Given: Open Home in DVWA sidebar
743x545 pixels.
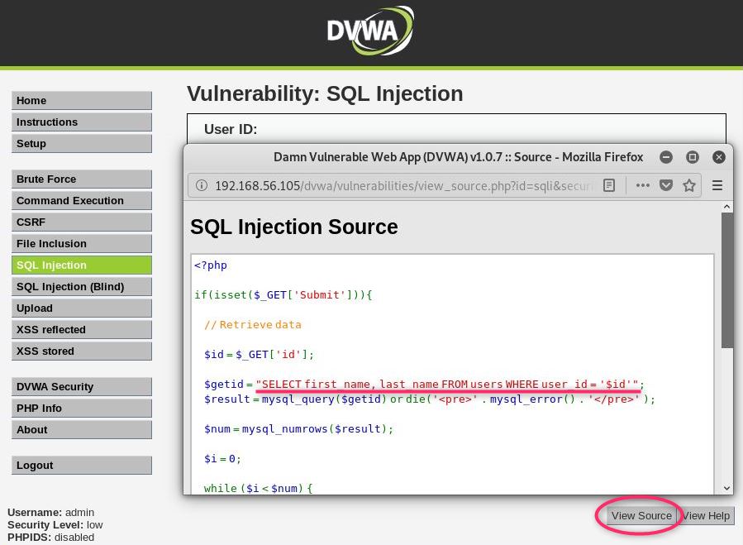Looking at the screenshot, I should click(82, 101).
